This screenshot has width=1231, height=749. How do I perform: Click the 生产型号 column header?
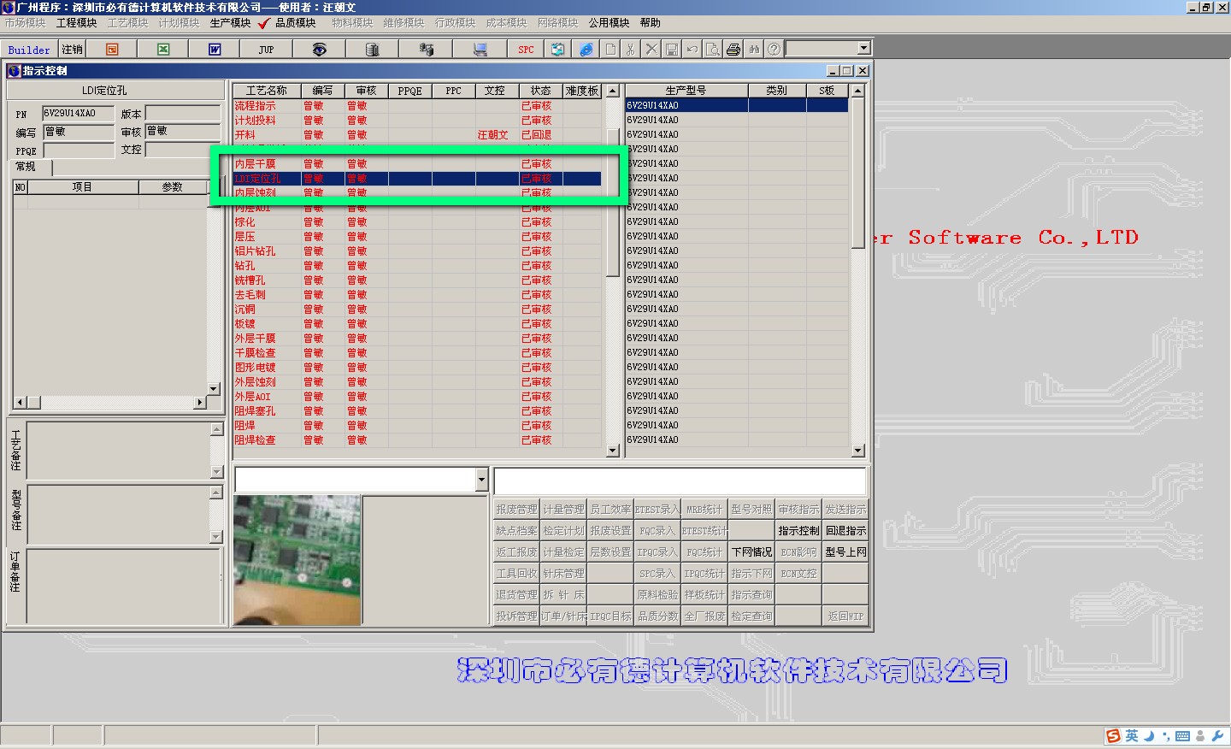coord(686,91)
